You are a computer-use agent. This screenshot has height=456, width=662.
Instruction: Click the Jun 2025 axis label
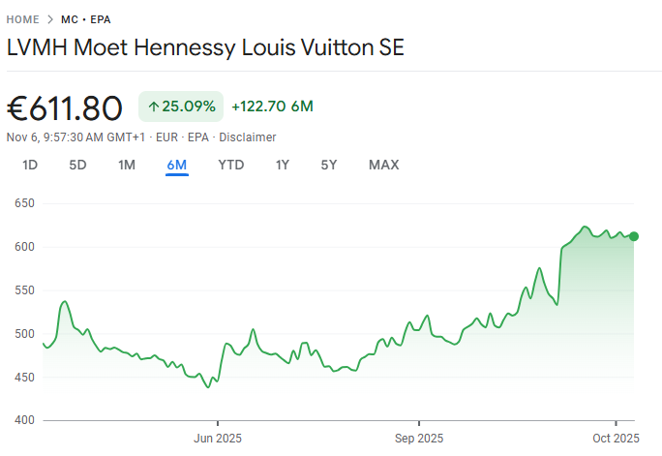218,439
